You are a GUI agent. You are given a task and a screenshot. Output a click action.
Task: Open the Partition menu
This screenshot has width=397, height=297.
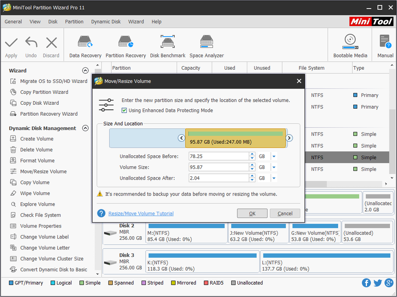tap(74, 21)
